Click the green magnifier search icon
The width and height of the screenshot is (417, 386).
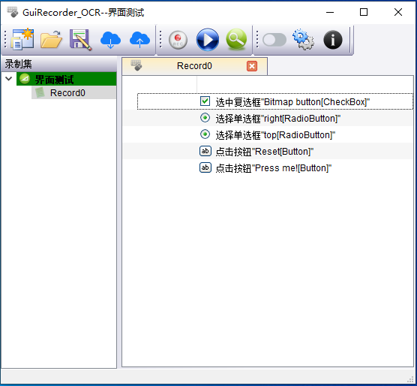tap(236, 39)
